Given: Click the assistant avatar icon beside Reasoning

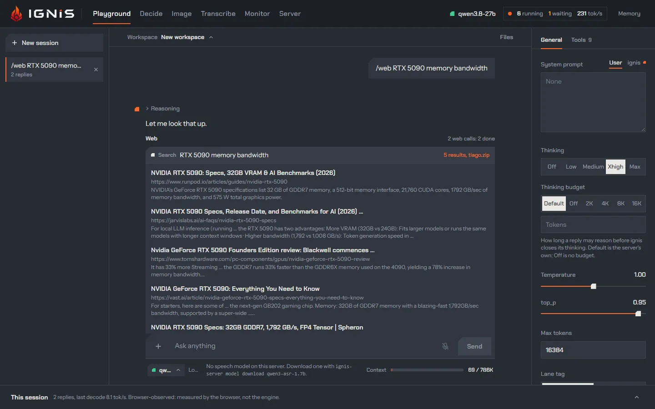Looking at the screenshot, I should pos(137,109).
